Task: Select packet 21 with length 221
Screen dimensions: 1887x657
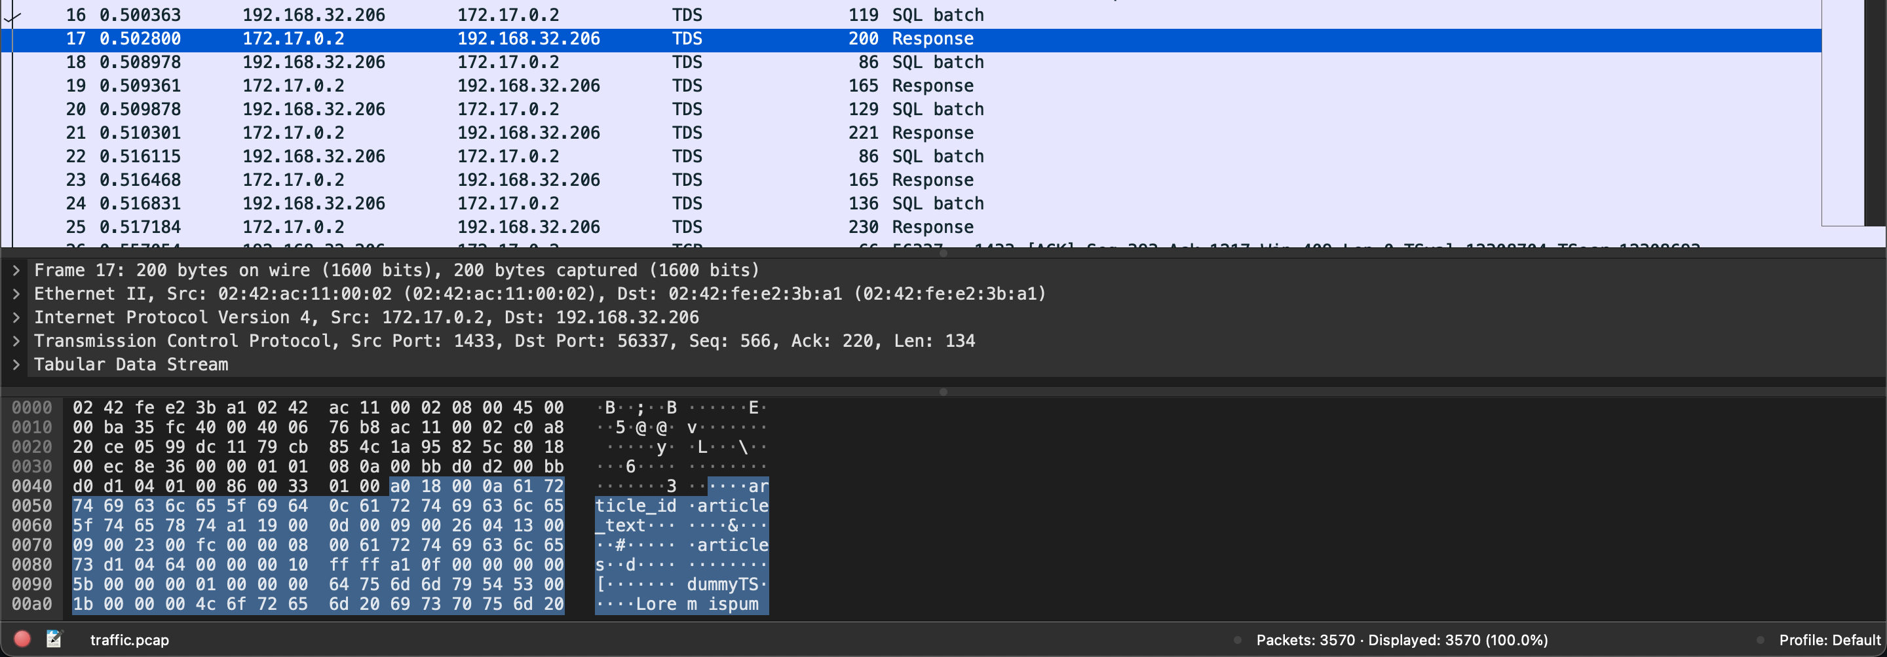Action: pyautogui.click(x=513, y=133)
